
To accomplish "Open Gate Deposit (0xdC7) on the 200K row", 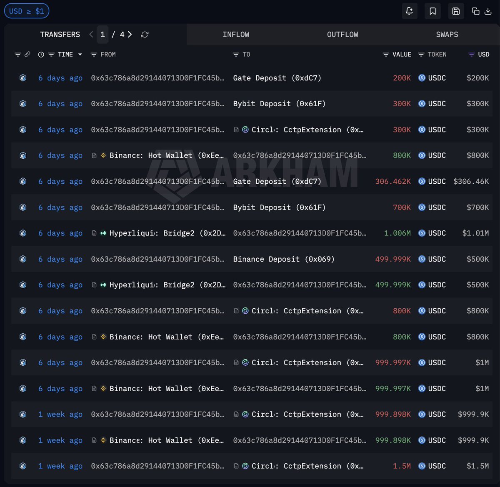I will point(277,78).
